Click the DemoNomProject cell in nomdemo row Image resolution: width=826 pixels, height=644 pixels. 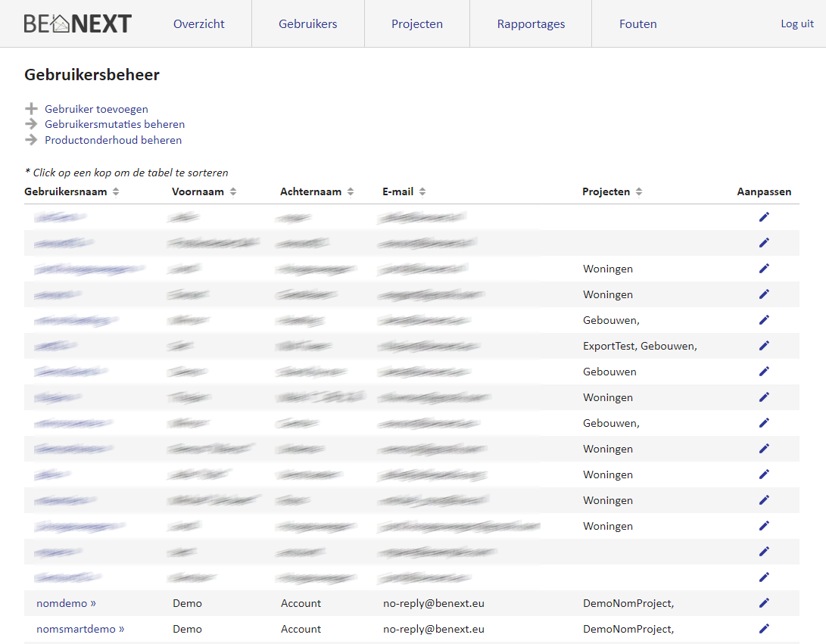coord(628,603)
